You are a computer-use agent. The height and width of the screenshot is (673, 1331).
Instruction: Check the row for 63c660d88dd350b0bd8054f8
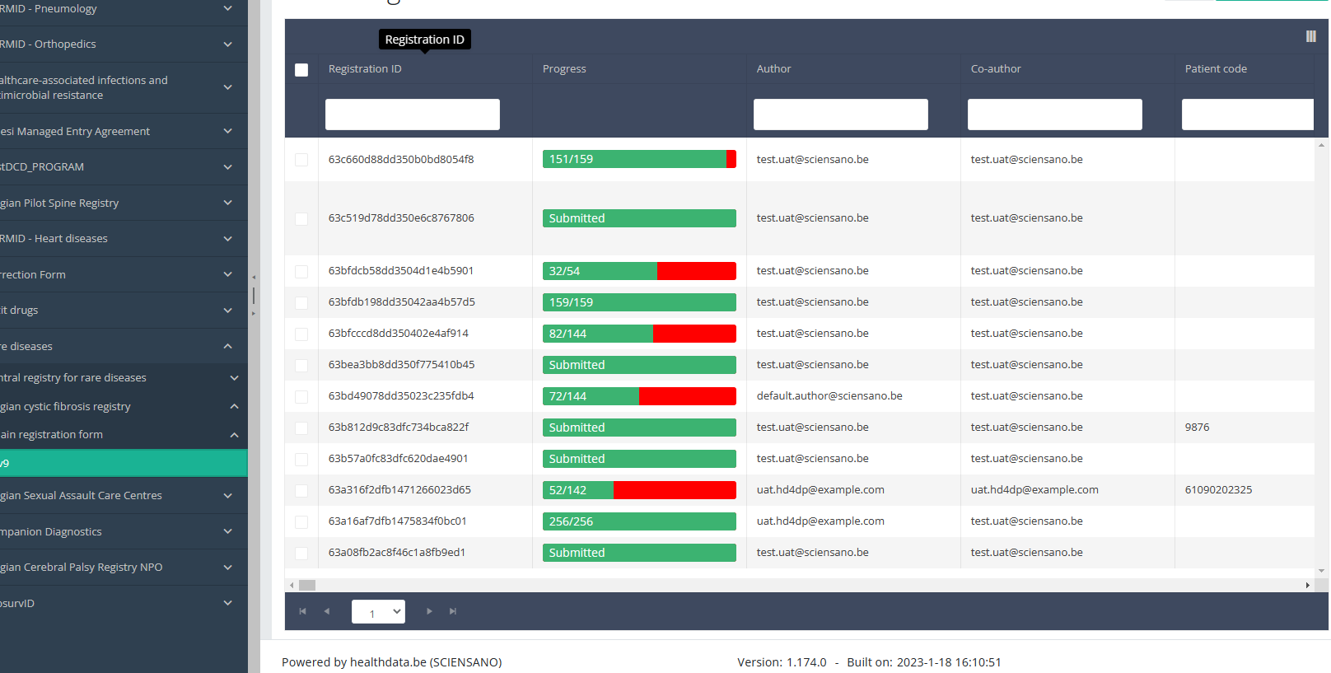pos(301,160)
